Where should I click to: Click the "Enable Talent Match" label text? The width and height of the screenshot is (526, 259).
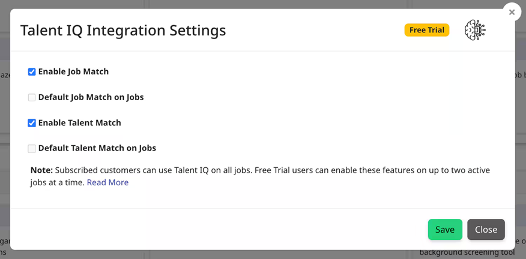[x=79, y=123]
